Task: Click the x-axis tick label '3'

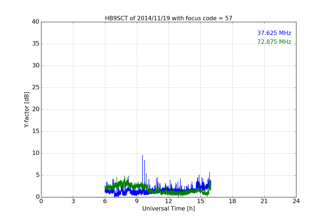Action: (73, 201)
